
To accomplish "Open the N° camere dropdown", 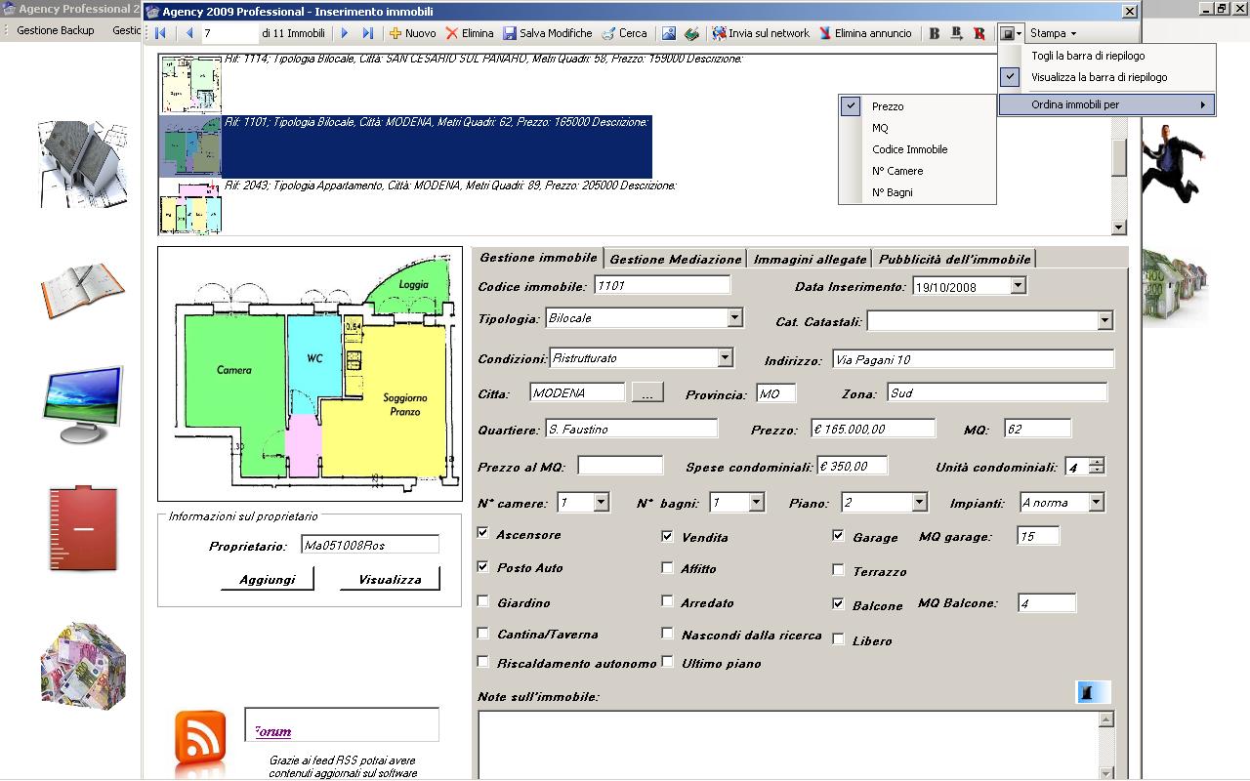I will point(601,502).
